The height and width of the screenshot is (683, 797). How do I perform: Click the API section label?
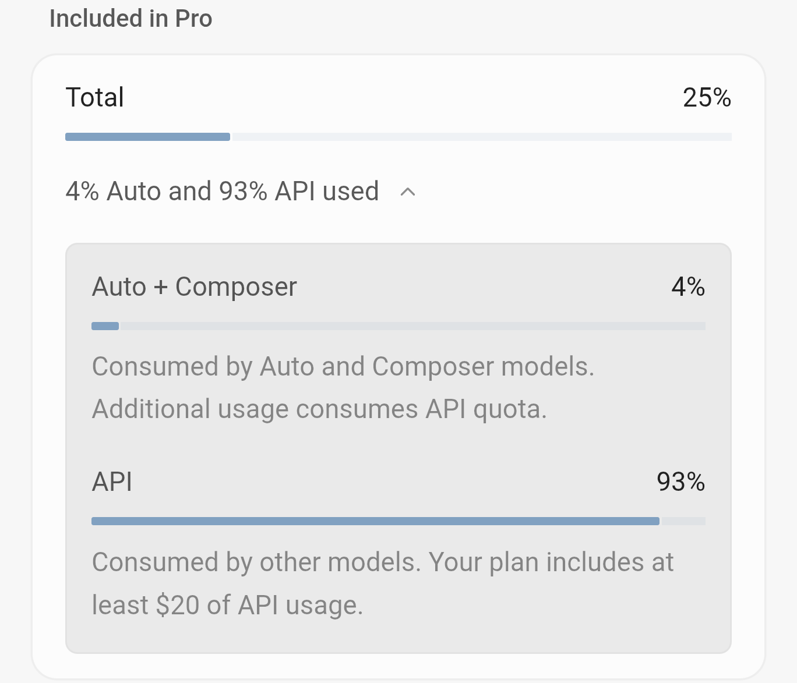[112, 482]
